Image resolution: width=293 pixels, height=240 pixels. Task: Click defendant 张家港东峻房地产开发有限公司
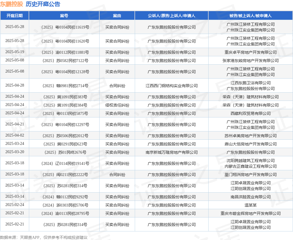click(x=250, y=61)
